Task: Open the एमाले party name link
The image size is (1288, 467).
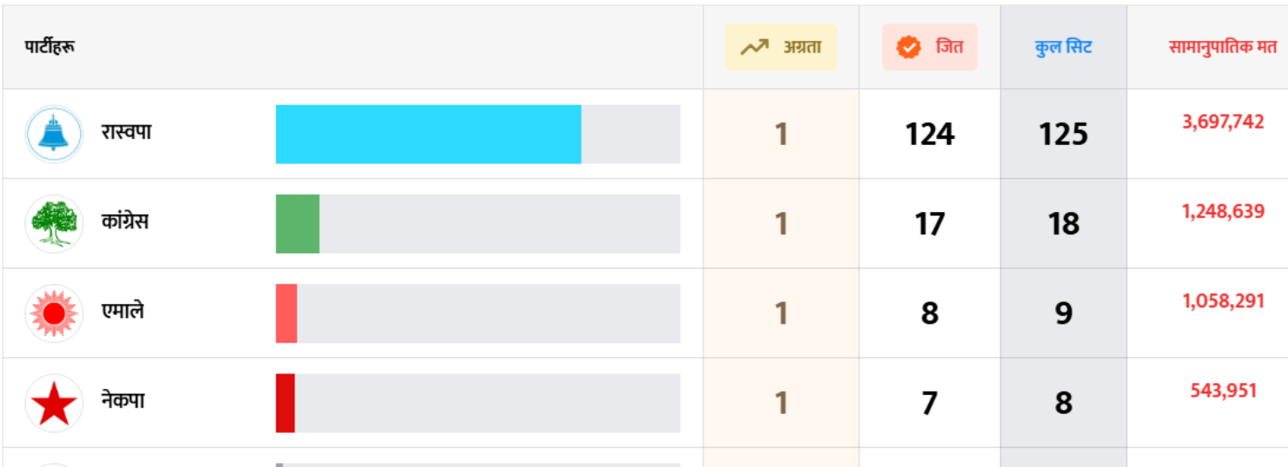Action: [x=122, y=312]
